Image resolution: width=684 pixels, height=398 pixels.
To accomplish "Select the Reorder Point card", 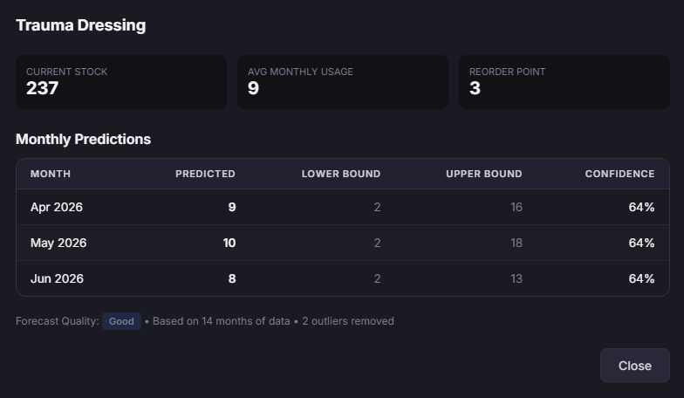I will coord(564,82).
